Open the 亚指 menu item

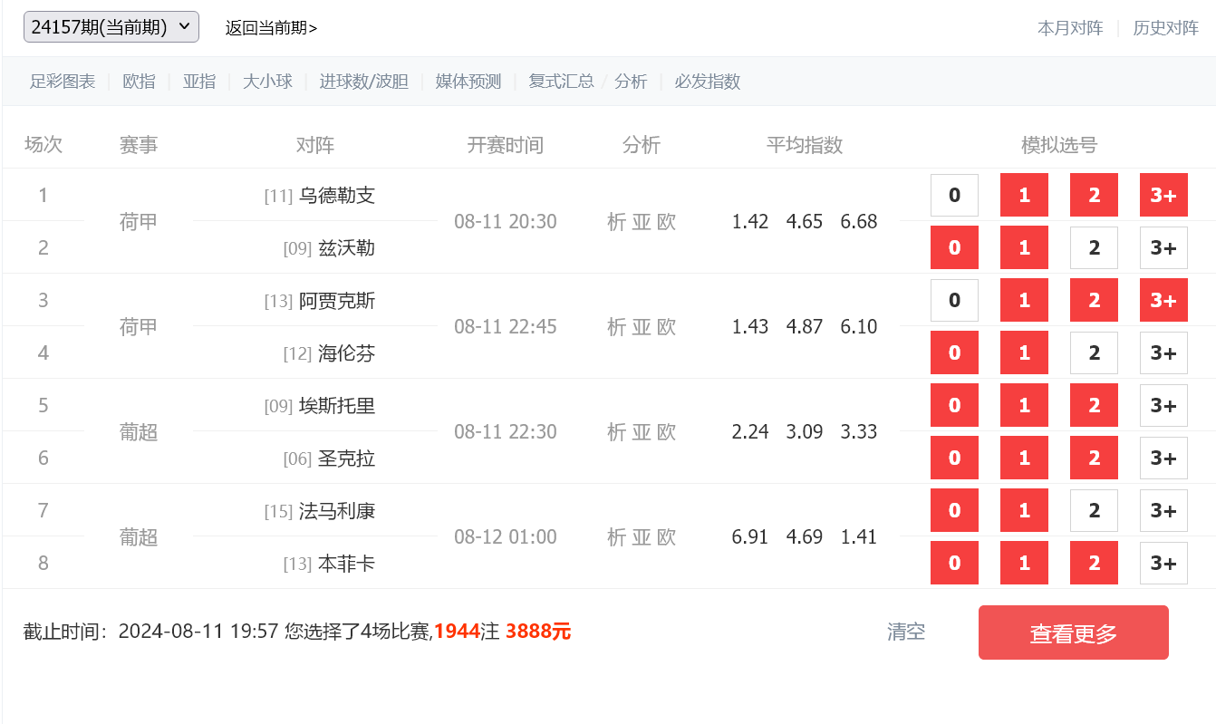199,82
